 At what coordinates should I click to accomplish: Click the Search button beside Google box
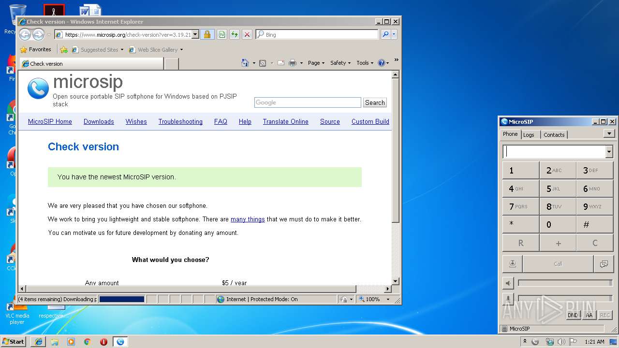(375, 102)
